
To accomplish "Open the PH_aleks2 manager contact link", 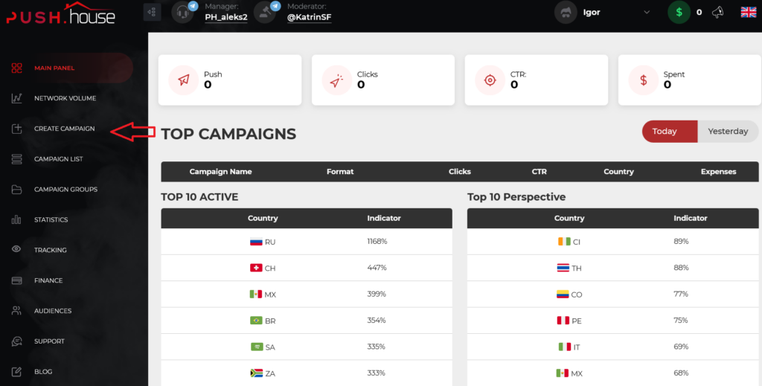I will click(226, 17).
